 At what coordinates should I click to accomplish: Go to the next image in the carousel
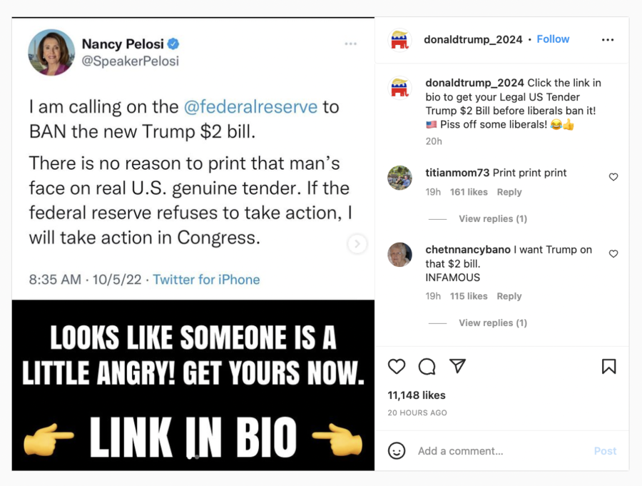pyautogui.click(x=357, y=244)
